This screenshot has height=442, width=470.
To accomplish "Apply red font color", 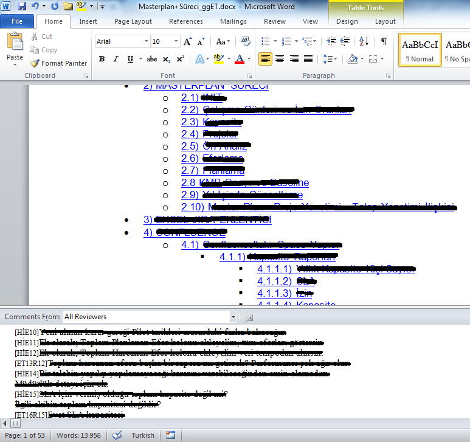I will click(x=240, y=59).
